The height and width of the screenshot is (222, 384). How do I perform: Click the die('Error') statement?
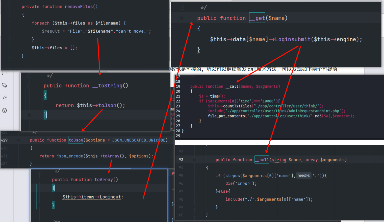(x=241, y=184)
